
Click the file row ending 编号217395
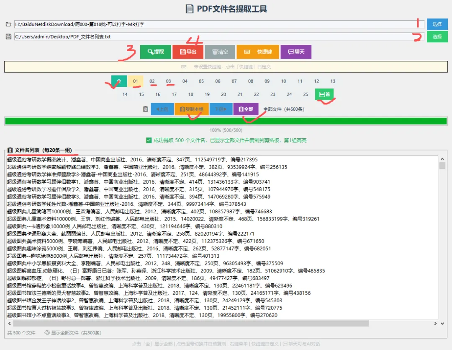point(132,160)
